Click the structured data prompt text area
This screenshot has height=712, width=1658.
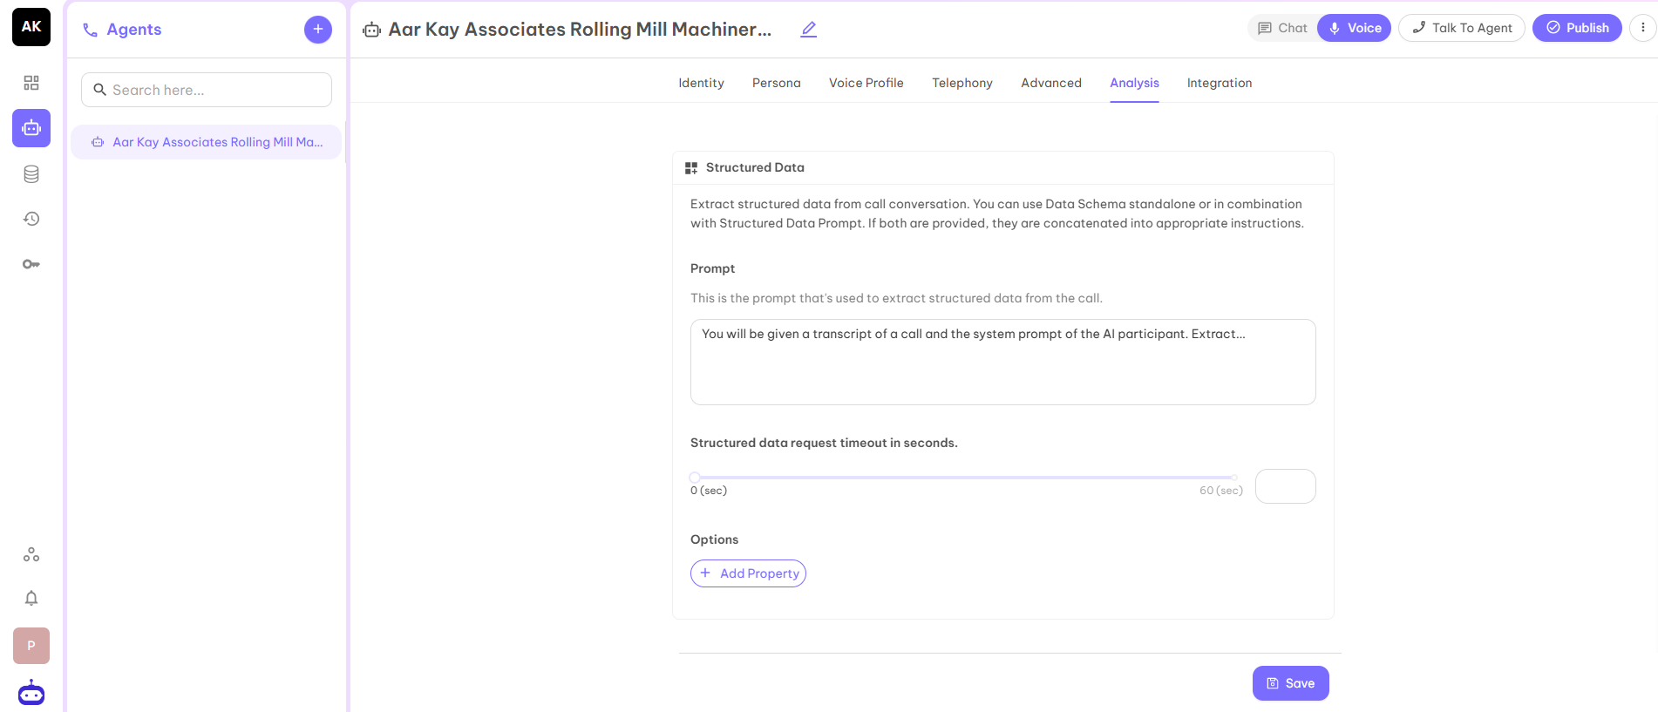point(1002,362)
